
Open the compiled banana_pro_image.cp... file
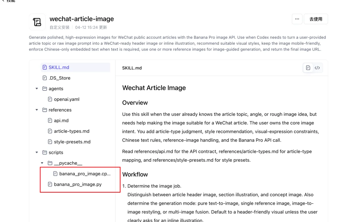point(84,174)
